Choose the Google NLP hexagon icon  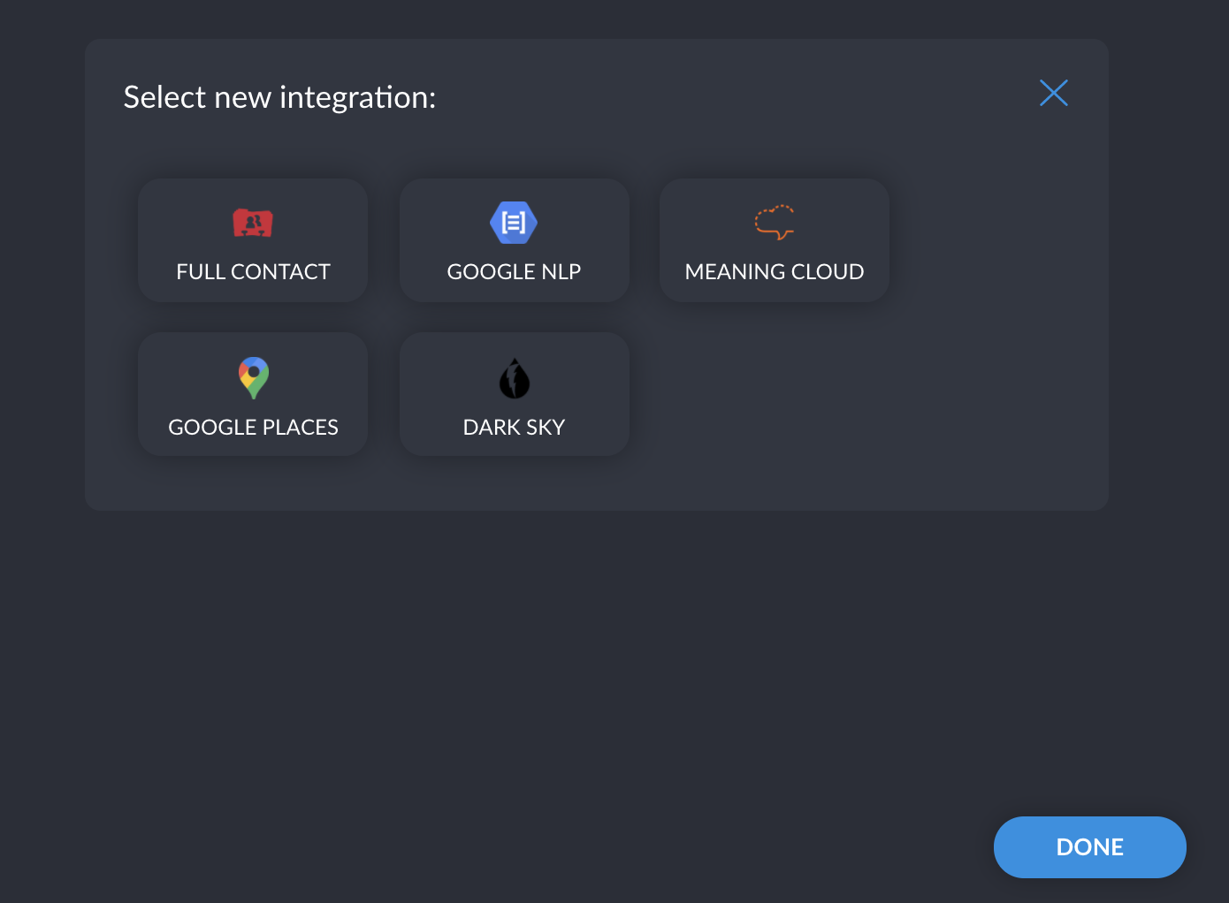click(514, 223)
